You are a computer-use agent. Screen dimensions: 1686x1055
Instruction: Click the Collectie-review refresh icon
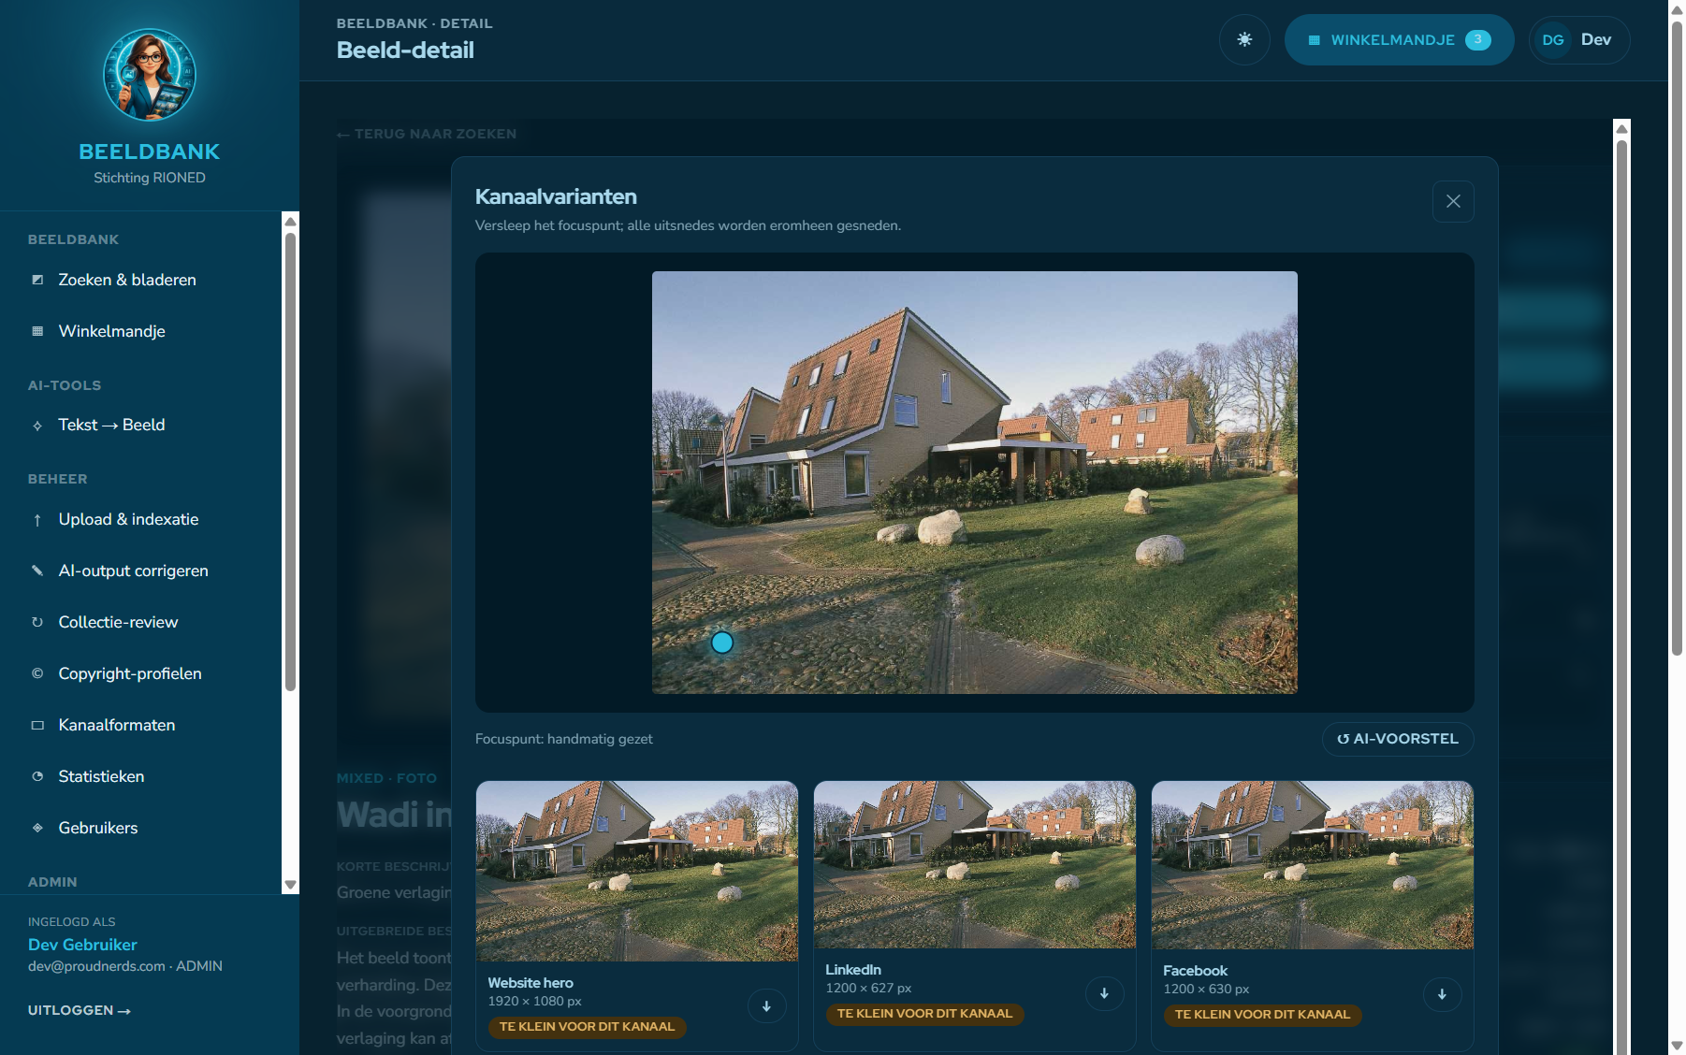coord(37,622)
